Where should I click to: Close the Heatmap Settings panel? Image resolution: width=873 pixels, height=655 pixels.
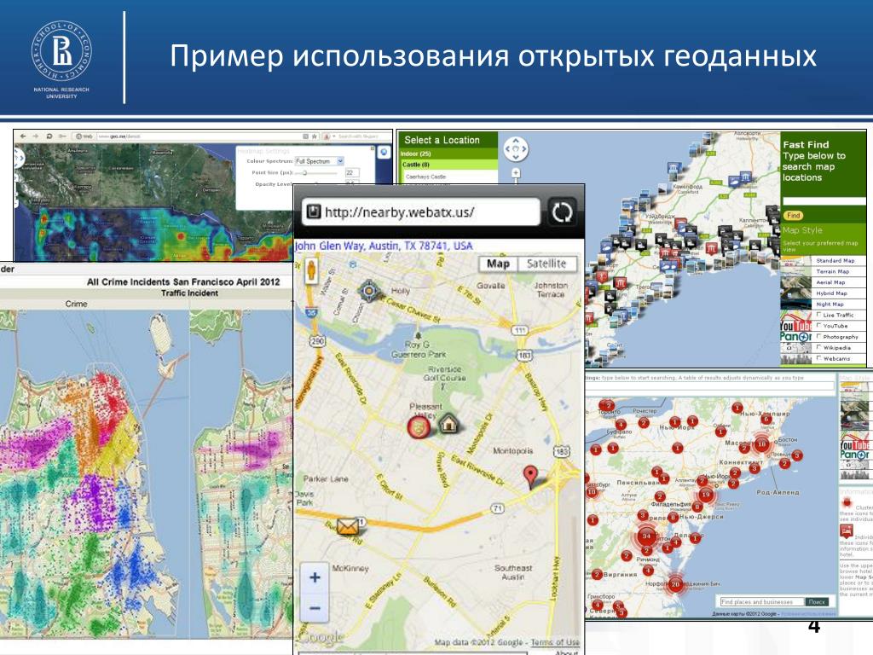tap(373, 148)
